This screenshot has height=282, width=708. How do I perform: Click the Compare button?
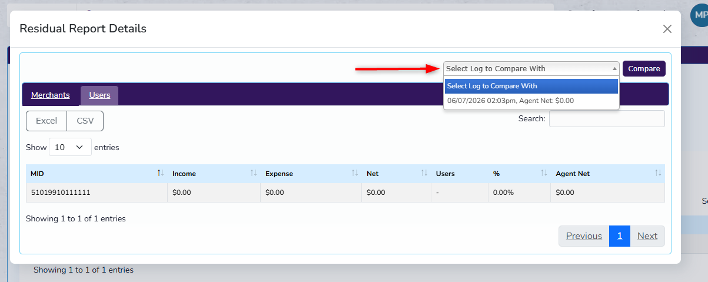(x=644, y=69)
